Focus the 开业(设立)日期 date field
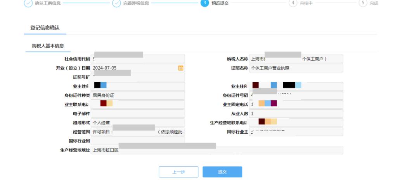Viewport: 419px width, 181px height. click(138, 68)
